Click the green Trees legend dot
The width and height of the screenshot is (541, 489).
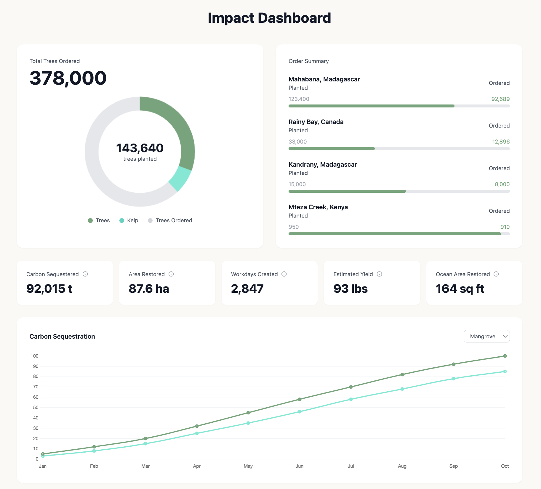(x=90, y=220)
